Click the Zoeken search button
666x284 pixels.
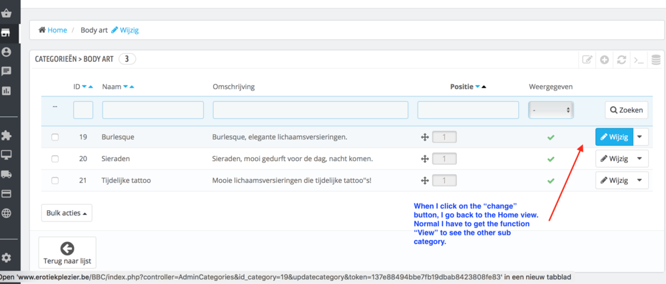pyautogui.click(x=627, y=110)
